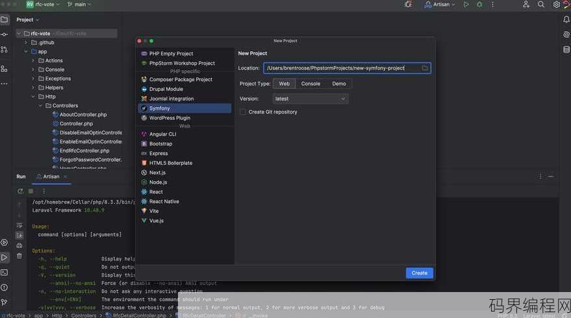Screen dimensions: 571x318
Task: Choose Composer Package Project generator
Action: 184,79
